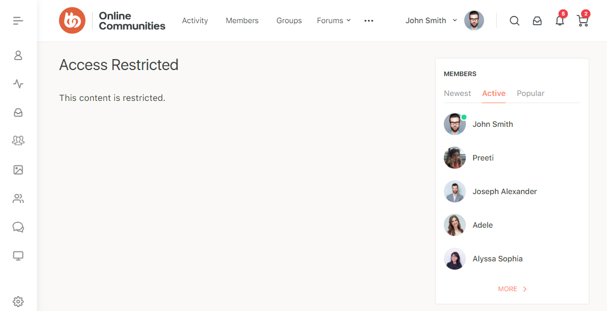Switch to the Popular members tab
This screenshot has width=607, height=311.
(x=530, y=93)
